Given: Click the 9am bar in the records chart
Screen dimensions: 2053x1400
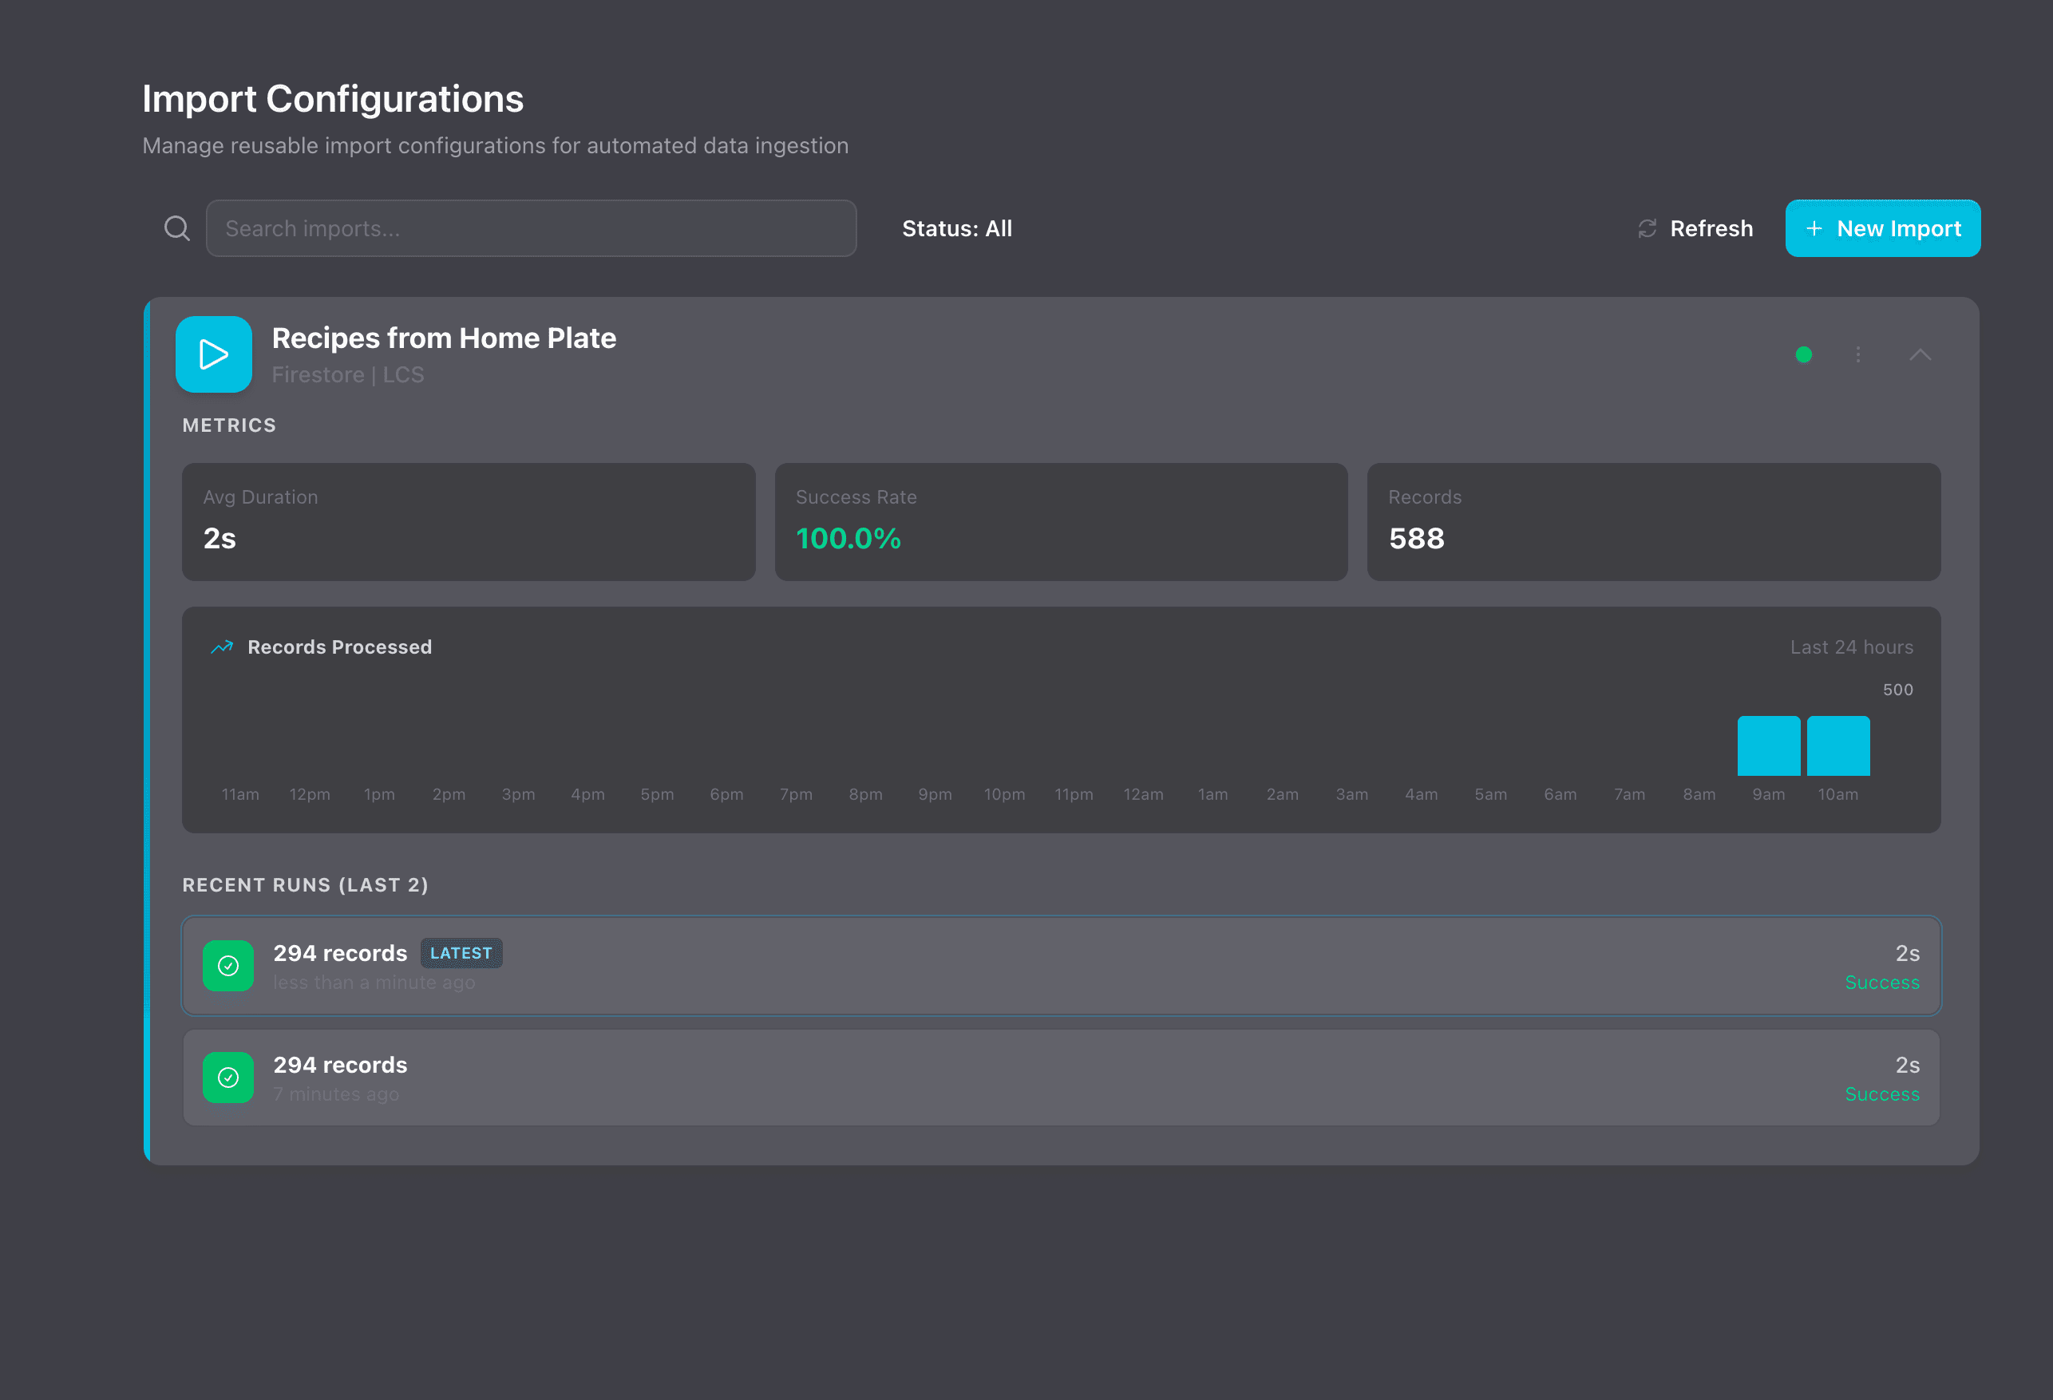Looking at the screenshot, I should (x=1769, y=745).
